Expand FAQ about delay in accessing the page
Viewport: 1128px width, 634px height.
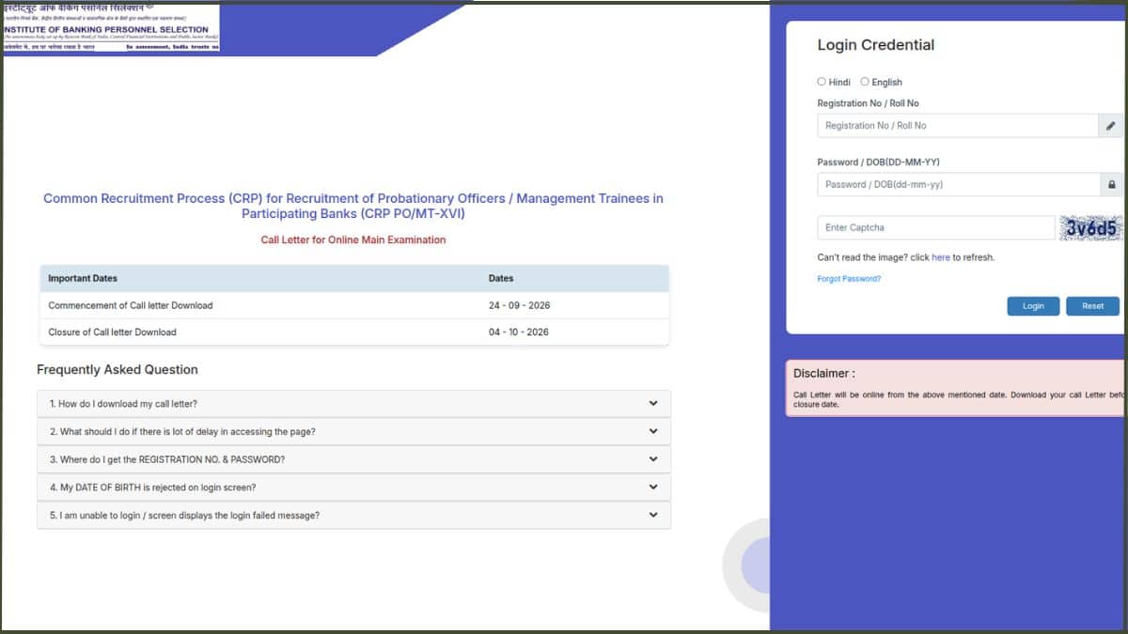(x=353, y=432)
